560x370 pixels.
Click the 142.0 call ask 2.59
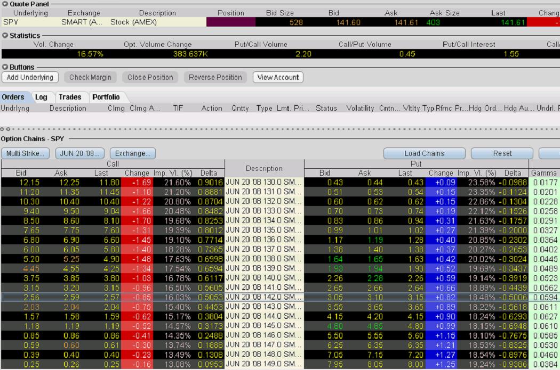(x=71, y=297)
